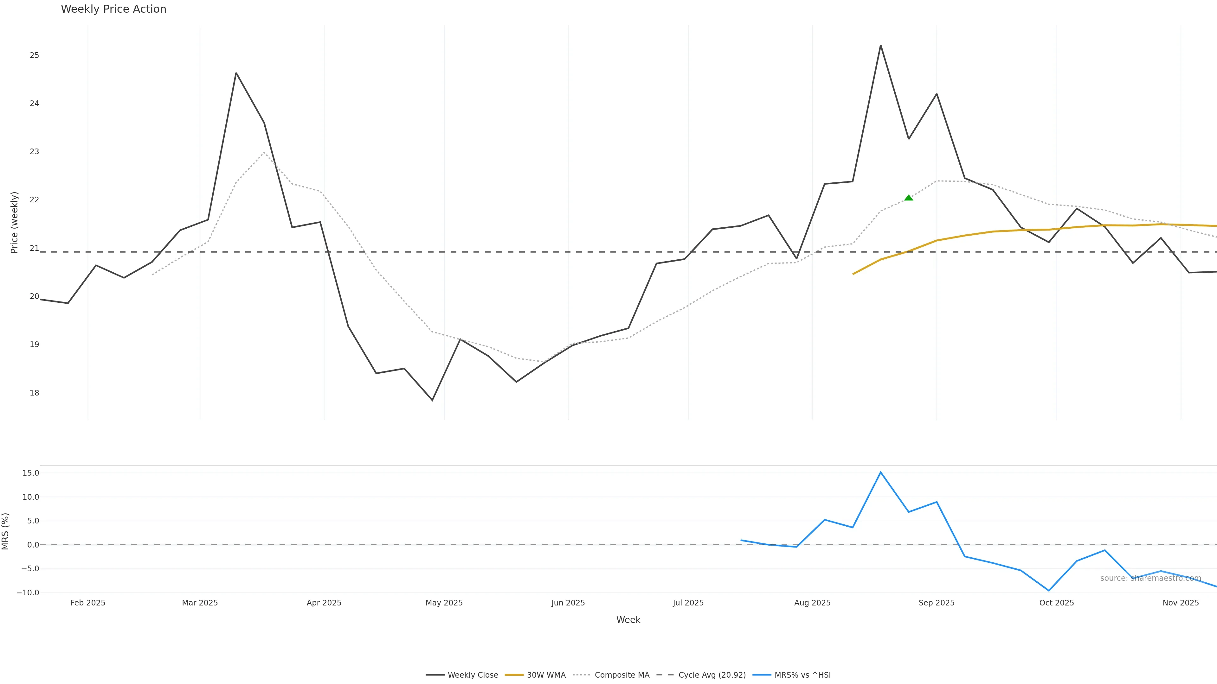Click the MRS (%) y-axis title
The width and height of the screenshot is (1217, 684).
pos(6,531)
